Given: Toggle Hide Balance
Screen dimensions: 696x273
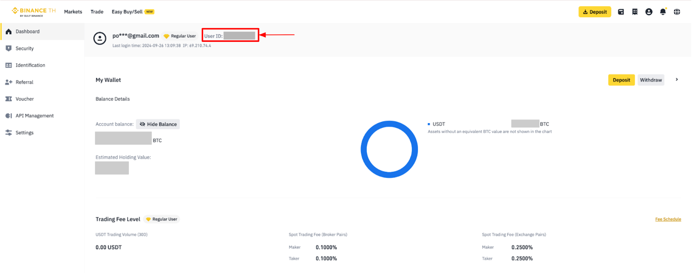Looking at the screenshot, I should [158, 124].
